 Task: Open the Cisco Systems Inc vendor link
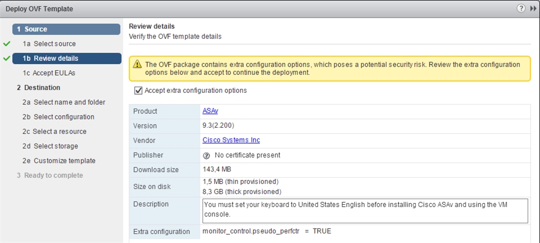231,141
